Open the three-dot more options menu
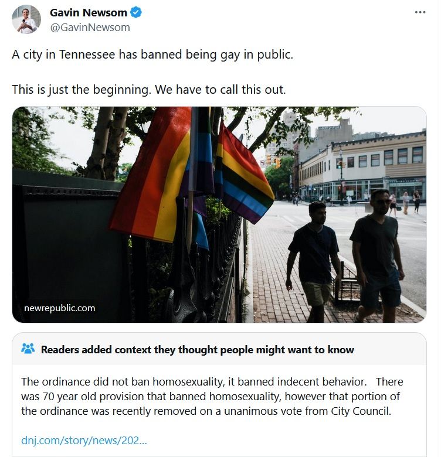Image resolution: width=441 pixels, height=457 pixels. [420, 12]
